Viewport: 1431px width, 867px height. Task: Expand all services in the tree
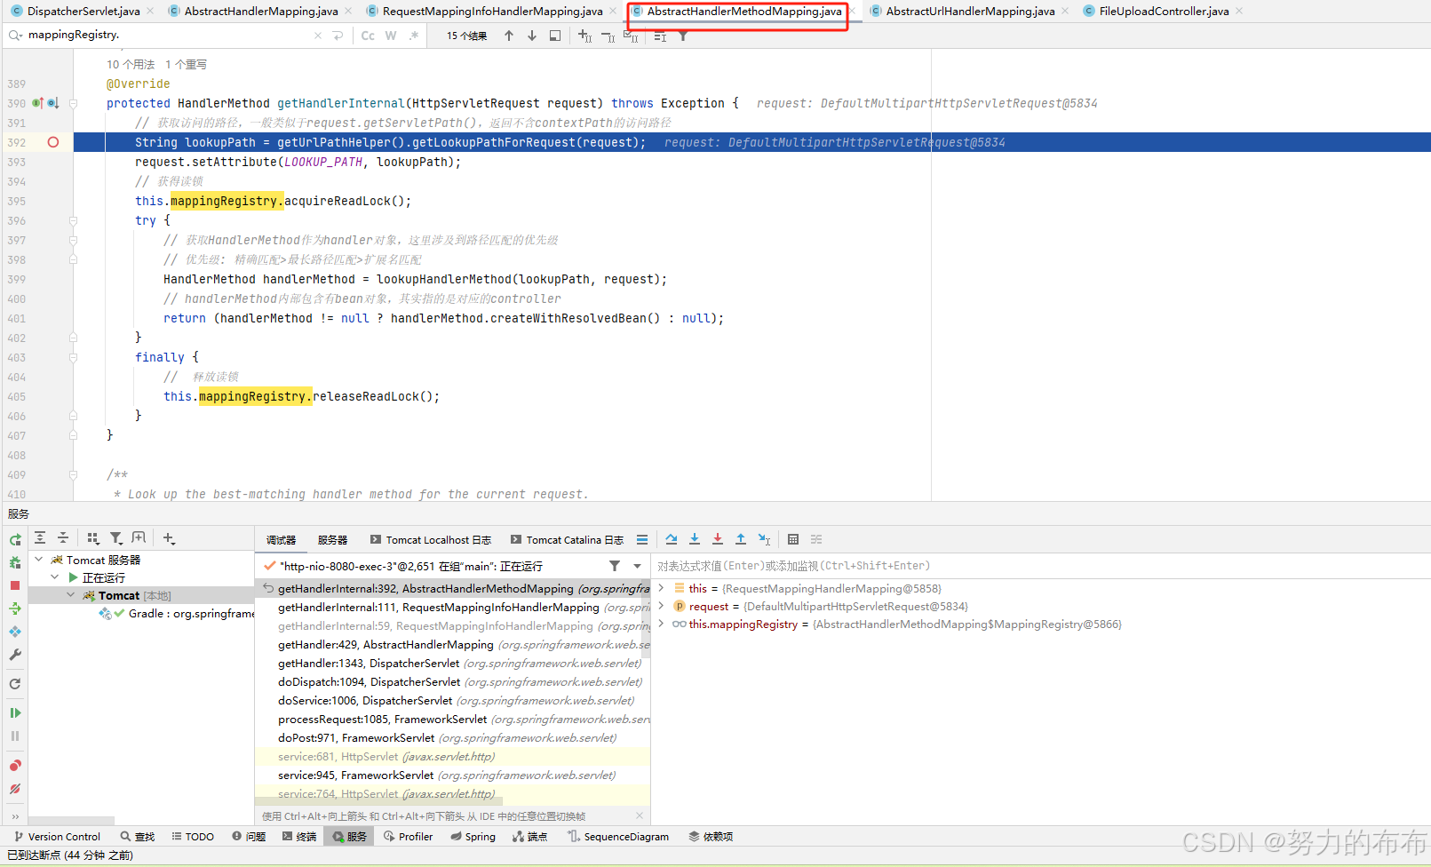point(40,538)
